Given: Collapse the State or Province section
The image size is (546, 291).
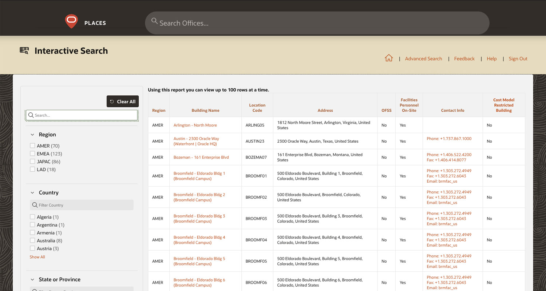Looking at the screenshot, I should pyautogui.click(x=32, y=280).
